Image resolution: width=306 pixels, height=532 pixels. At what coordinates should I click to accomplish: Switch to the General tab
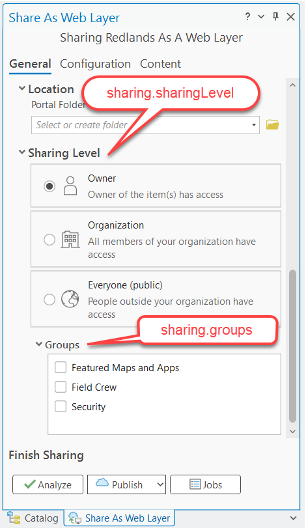[x=30, y=64]
